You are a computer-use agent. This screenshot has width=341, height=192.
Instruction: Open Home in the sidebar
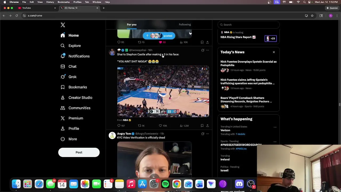pyautogui.click(x=70, y=35)
